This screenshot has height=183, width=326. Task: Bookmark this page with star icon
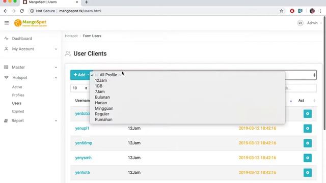[x=281, y=11]
